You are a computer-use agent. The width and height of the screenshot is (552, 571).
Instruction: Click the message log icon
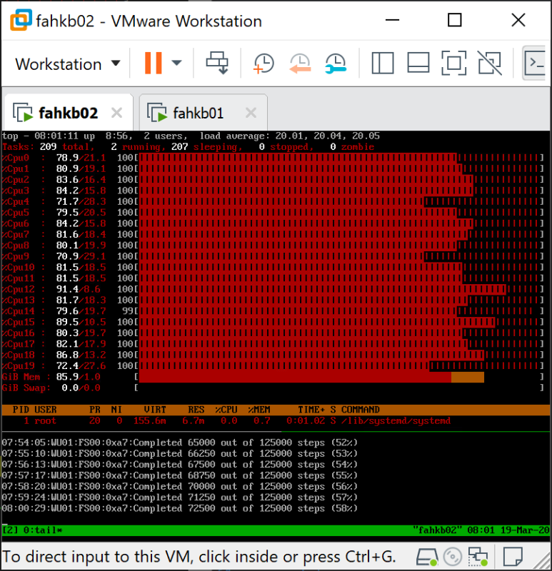[x=513, y=557]
